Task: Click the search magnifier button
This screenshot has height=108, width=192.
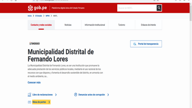Action: click(x=159, y=8)
